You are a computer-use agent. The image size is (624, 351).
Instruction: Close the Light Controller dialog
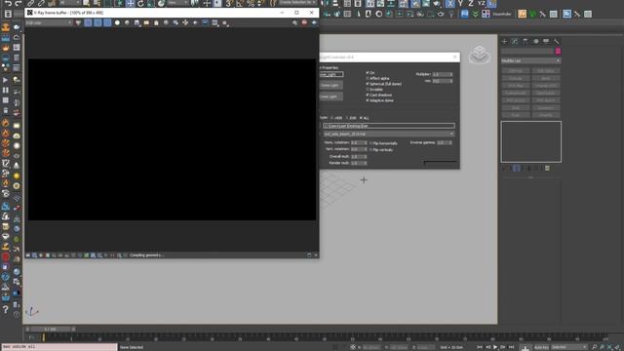tap(455, 58)
